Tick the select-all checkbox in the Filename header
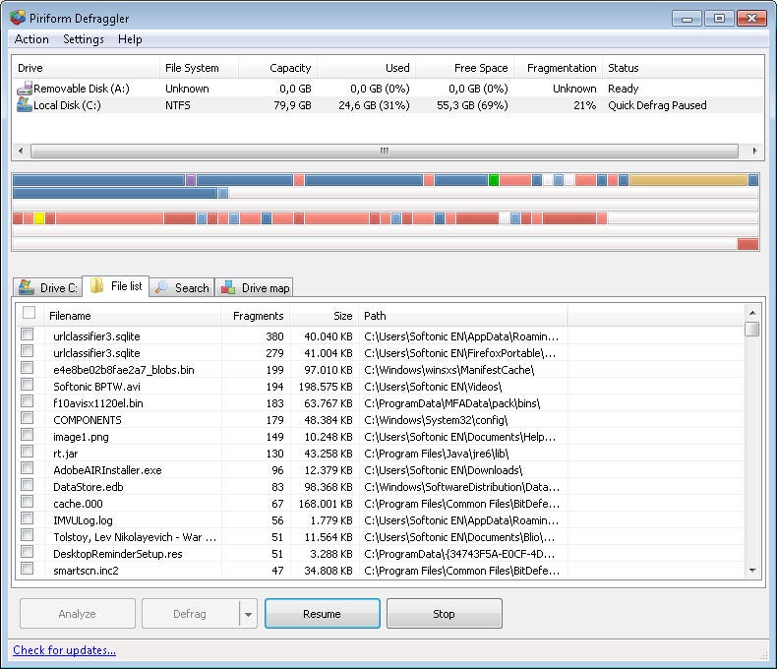The width and height of the screenshot is (777, 669). click(29, 312)
